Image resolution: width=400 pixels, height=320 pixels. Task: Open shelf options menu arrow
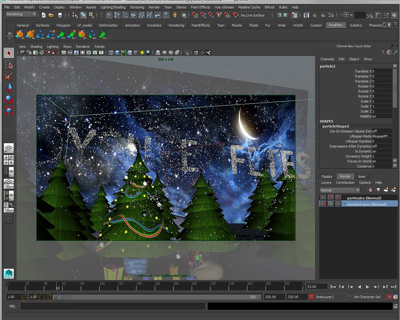(x=9, y=39)
